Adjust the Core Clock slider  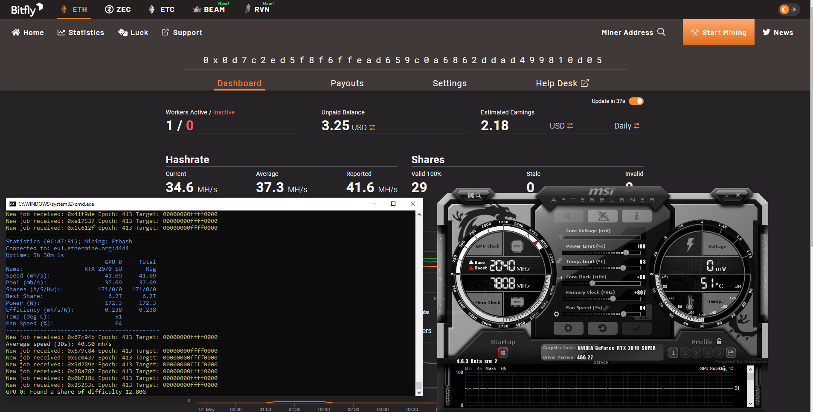click(601, 283)
